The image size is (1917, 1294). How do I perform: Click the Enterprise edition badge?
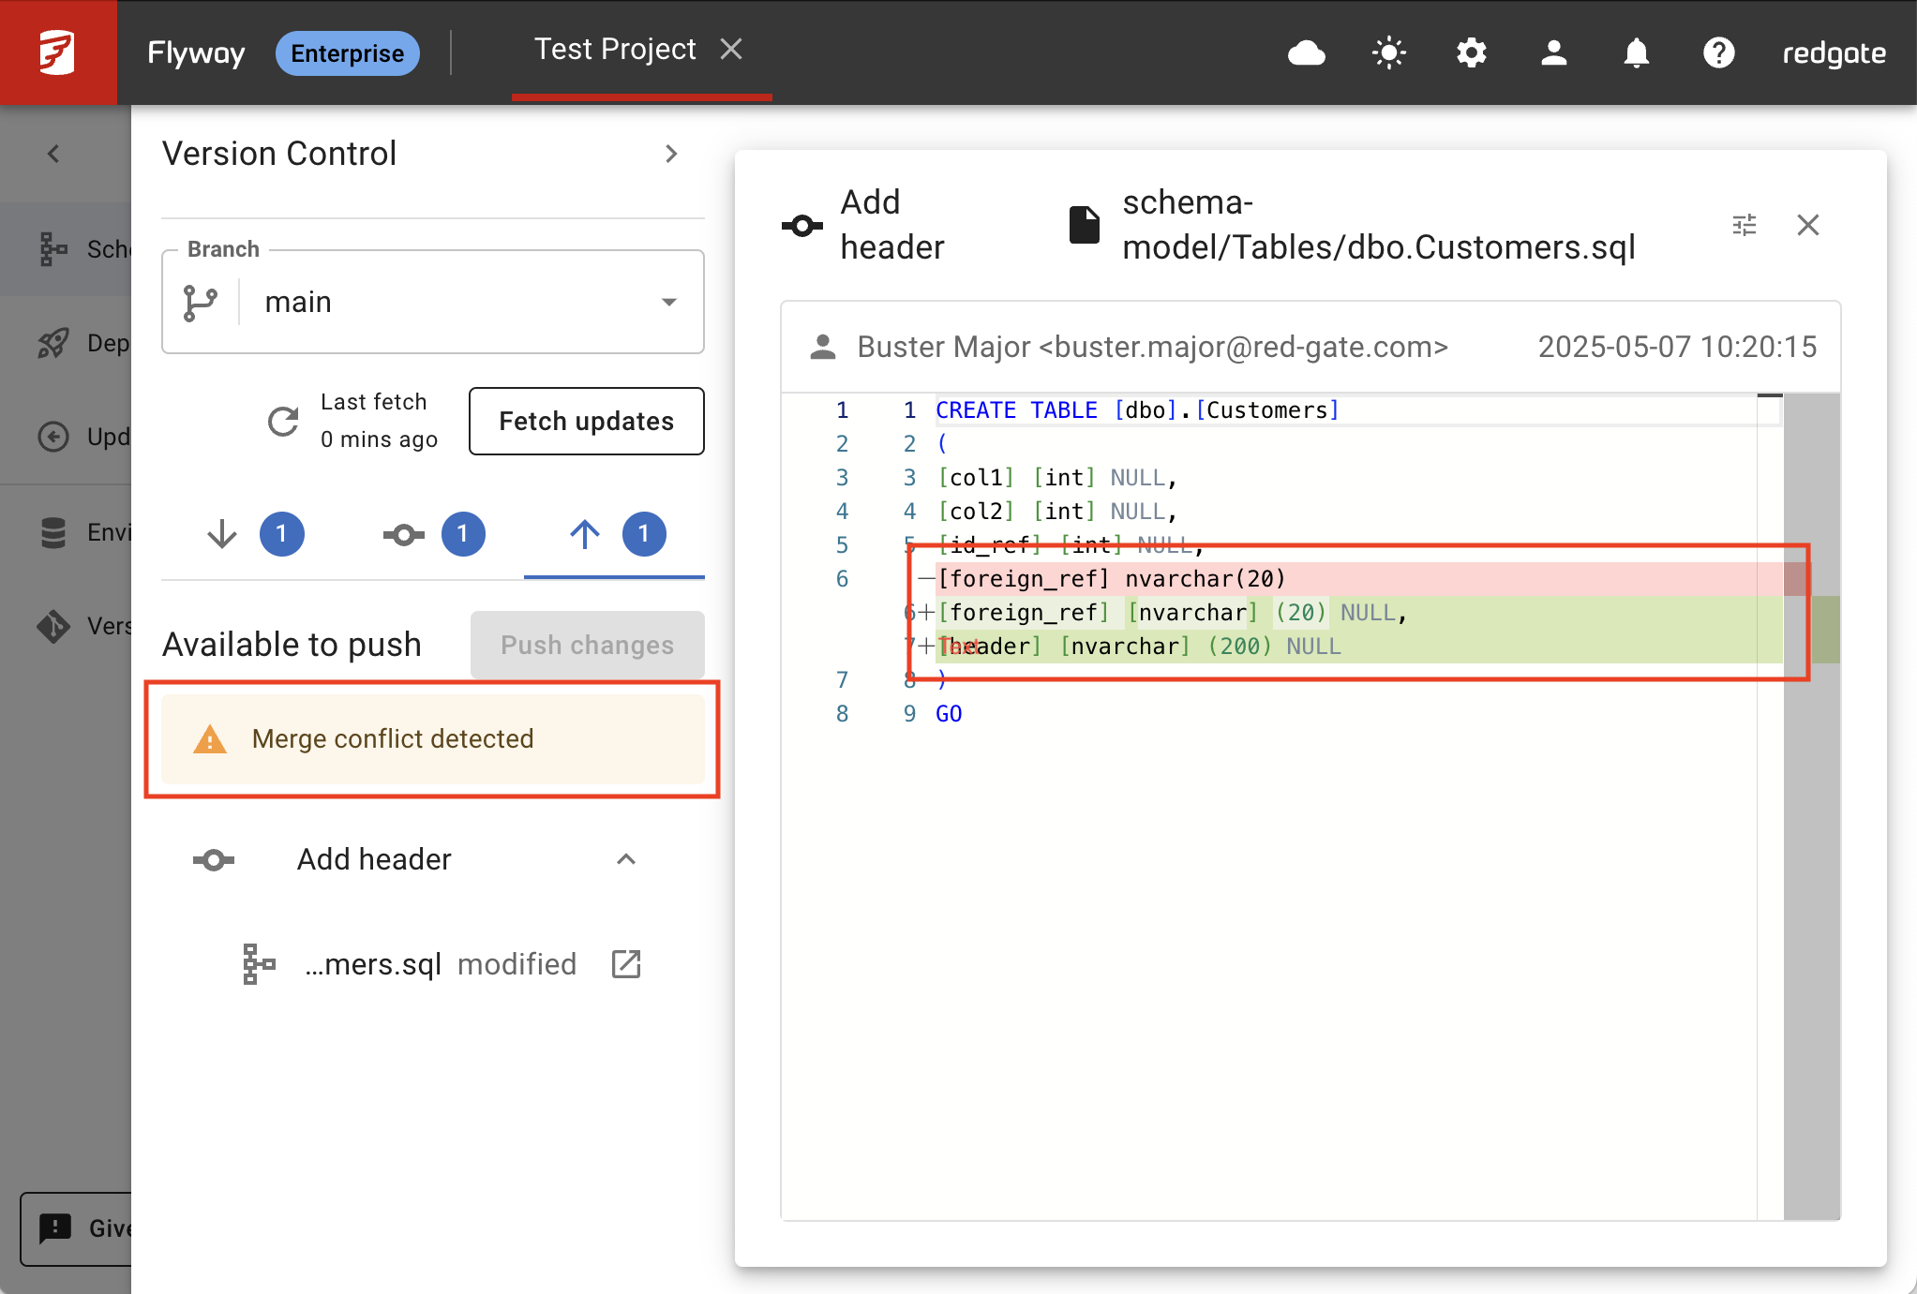347,53
